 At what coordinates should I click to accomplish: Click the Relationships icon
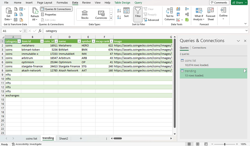(x=187, y=15)
